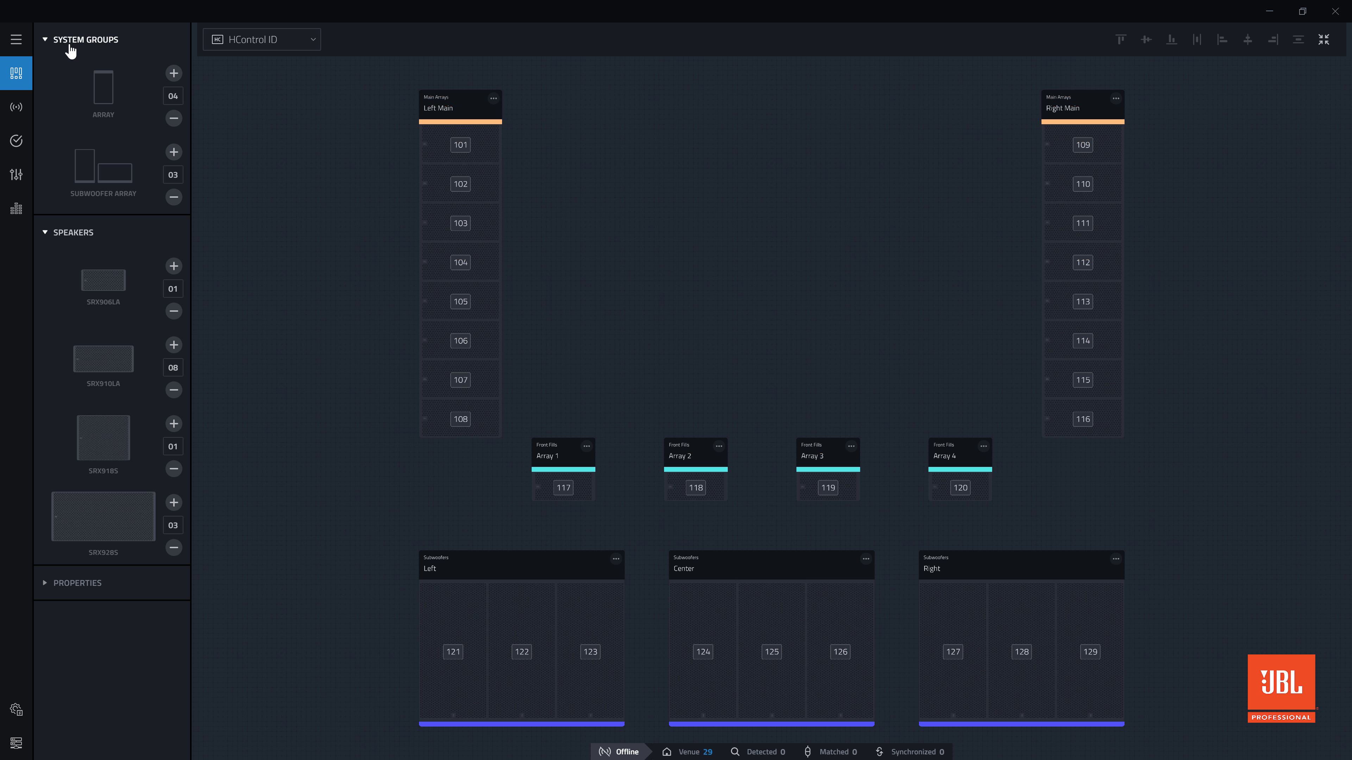Click the Matched 0 status entry

point(831,752)
